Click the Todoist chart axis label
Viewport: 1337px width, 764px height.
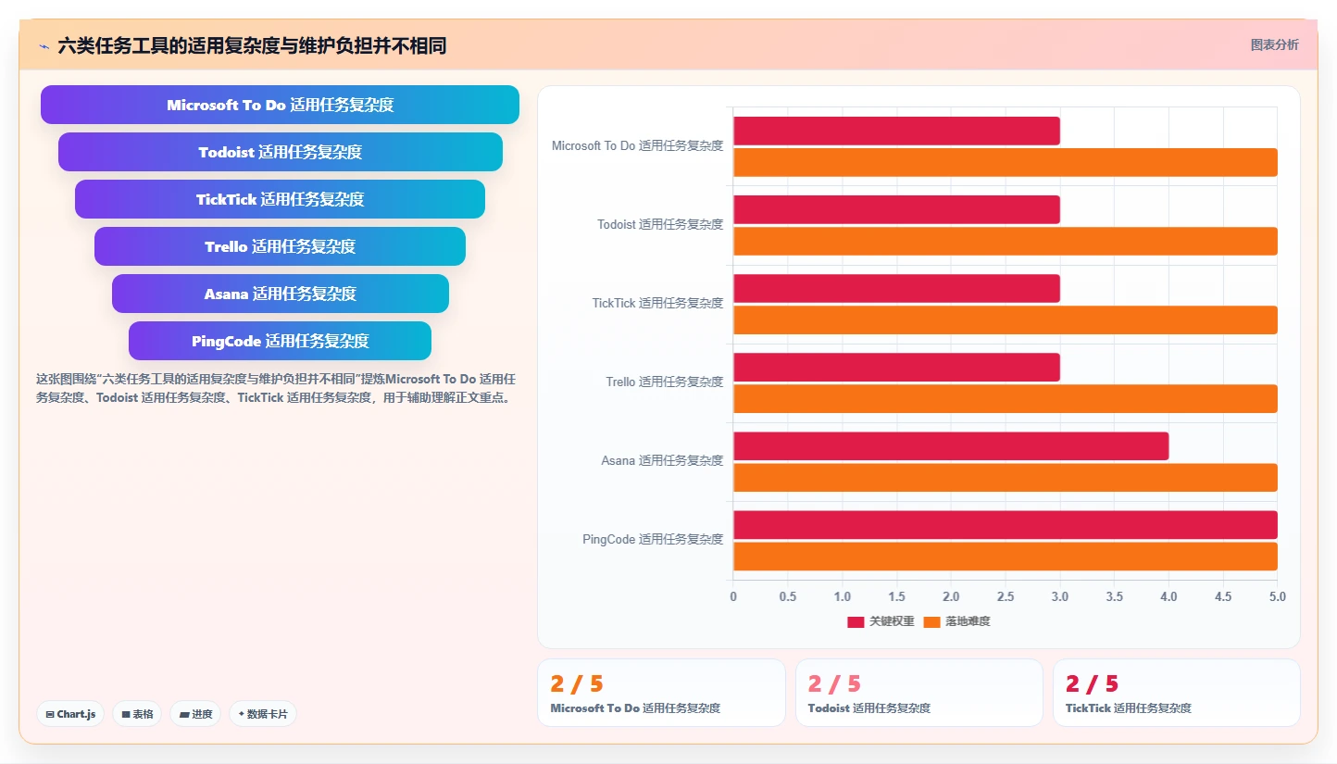[660, 224]
